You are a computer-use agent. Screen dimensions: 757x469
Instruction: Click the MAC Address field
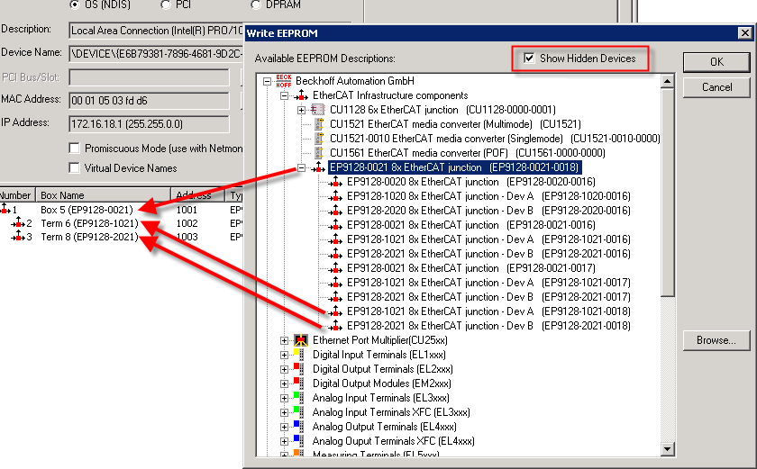point(150,101)
